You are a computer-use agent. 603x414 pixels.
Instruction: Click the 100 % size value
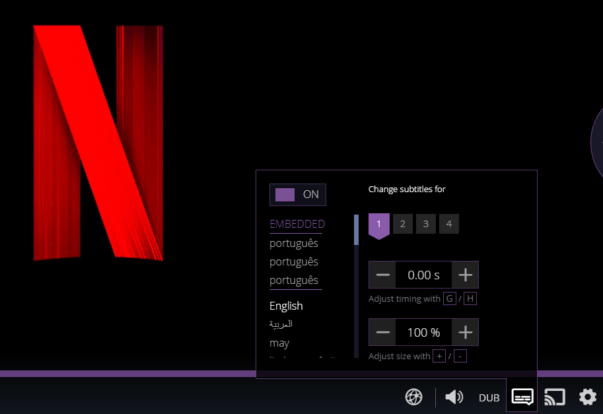[423, 333]
